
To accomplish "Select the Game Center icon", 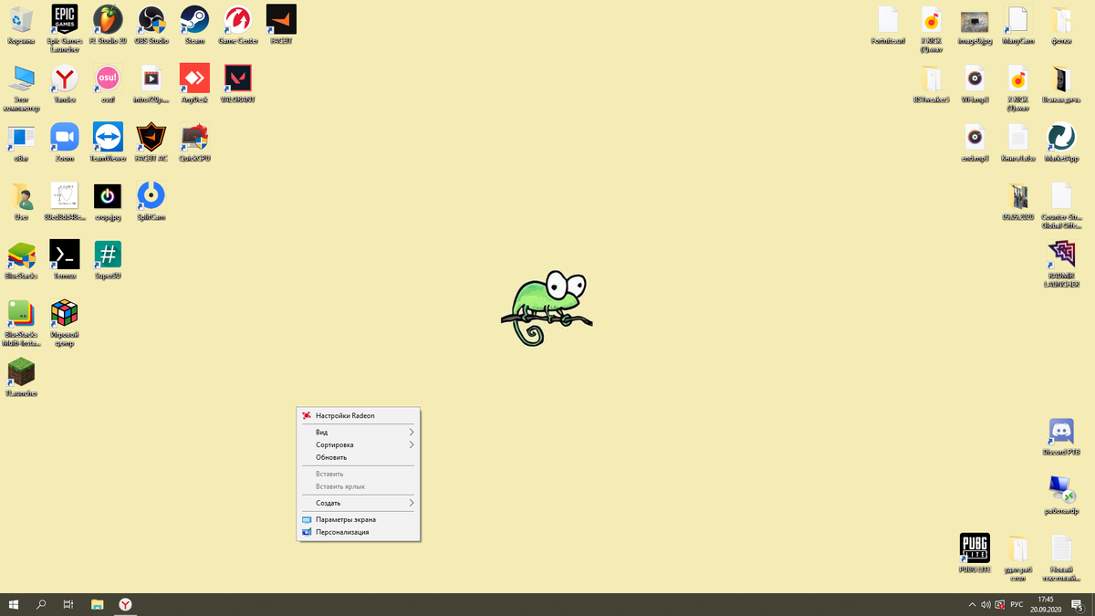I will [x=238, y=25].
